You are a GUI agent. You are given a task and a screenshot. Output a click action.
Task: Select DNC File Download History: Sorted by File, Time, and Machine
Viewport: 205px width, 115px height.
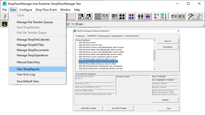pyautogui.click(x=101, y=66)
